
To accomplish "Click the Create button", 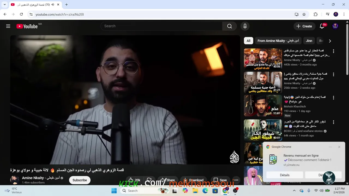I will pyautogui.click(x=304, y=26).
